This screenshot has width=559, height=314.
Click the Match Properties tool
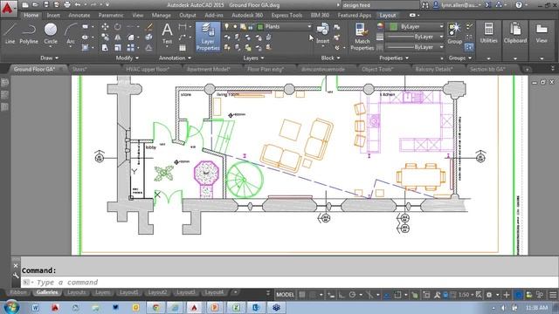click(x=362, y=37)
